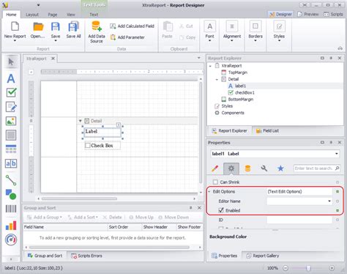Open the Behavior properties gear tab
Screen dimensions: 347x274
231,169
